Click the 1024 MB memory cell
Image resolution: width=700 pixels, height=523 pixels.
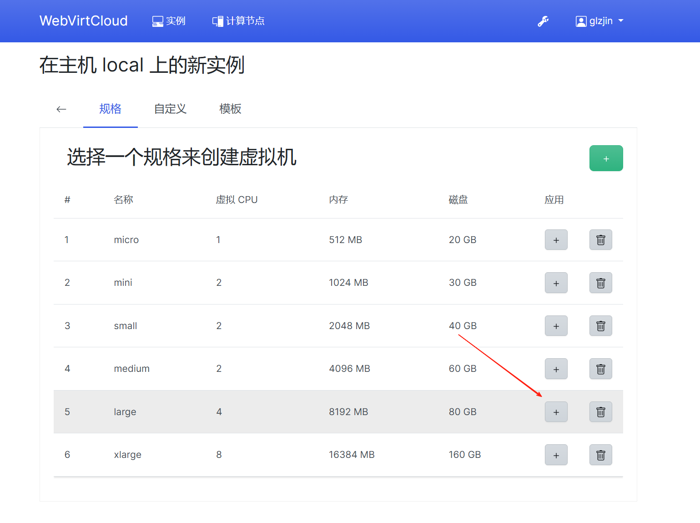point(349,283)
